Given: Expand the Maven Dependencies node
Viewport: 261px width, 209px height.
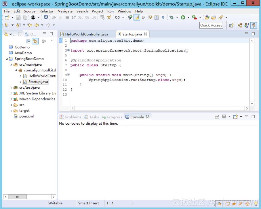Looking at the screenshot, I should coord(11,99).
